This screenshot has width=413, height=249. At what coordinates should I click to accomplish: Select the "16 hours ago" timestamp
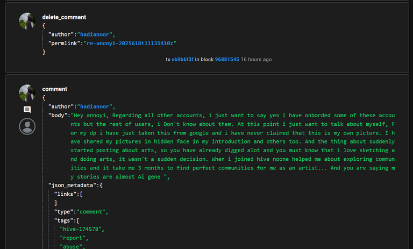256,60
